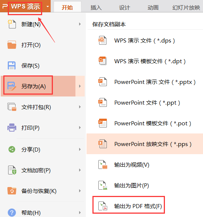Click the New document icon
The width and height of the screenshot is (203, 217).
12,24
